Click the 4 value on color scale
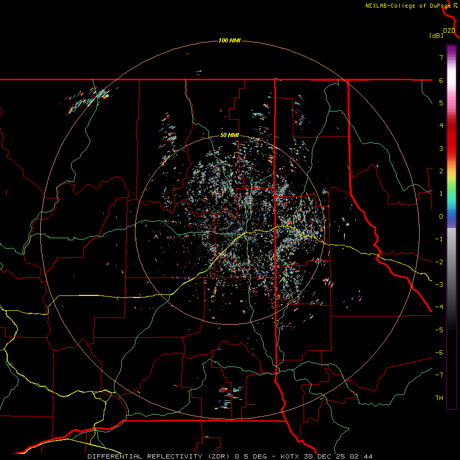This screenshot has height=460, width=460. (441, 126)
